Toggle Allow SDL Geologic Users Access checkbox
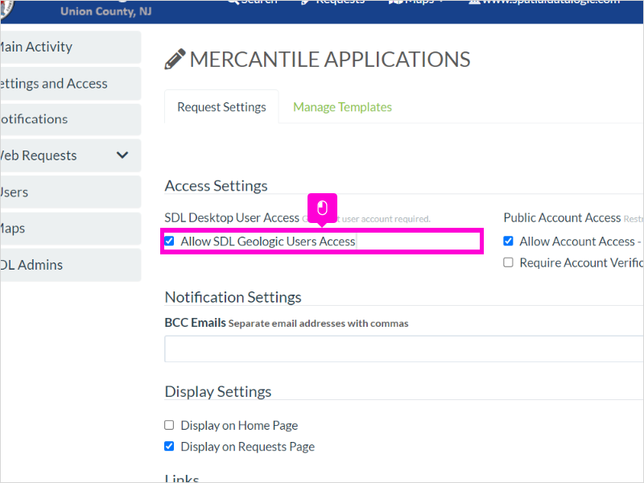The width and height of the screenshot is (644, 483). tap(169, 241)
